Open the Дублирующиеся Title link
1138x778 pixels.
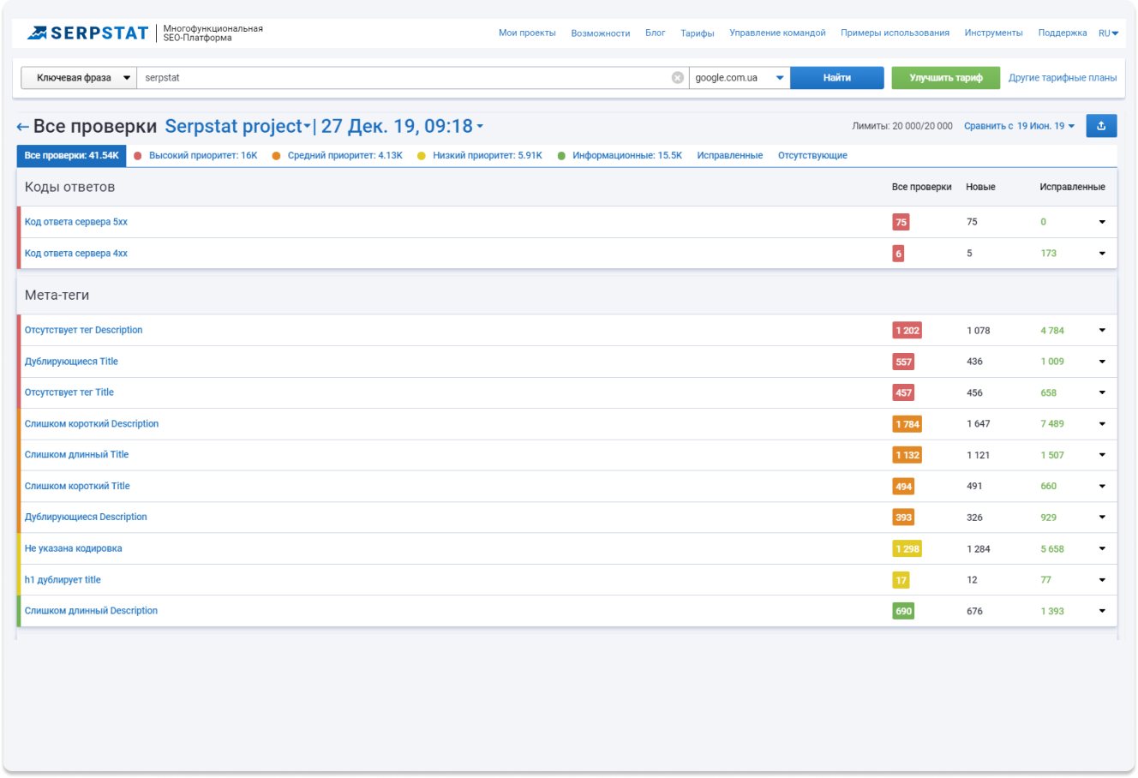[71, 362]
